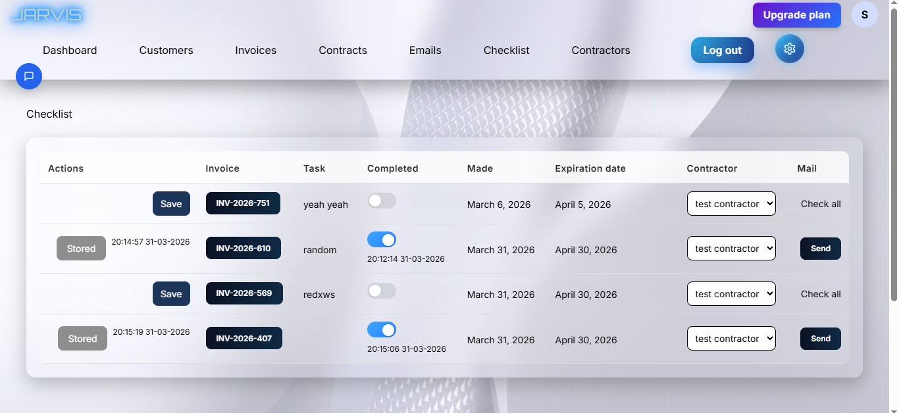Expand contractor dropdown for INV-2026-569
This screenshot has width=899, height=413.
point(731,294)
